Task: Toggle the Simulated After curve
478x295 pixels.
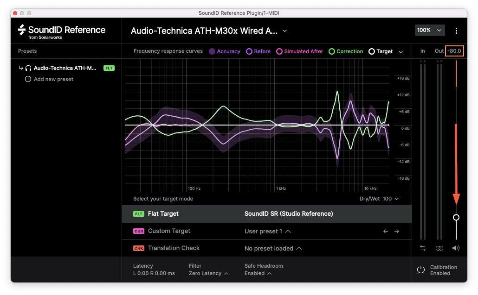Action: point(279,51)
